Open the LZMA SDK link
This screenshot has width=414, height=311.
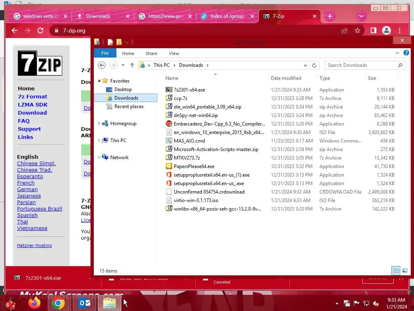pos(33,105)
